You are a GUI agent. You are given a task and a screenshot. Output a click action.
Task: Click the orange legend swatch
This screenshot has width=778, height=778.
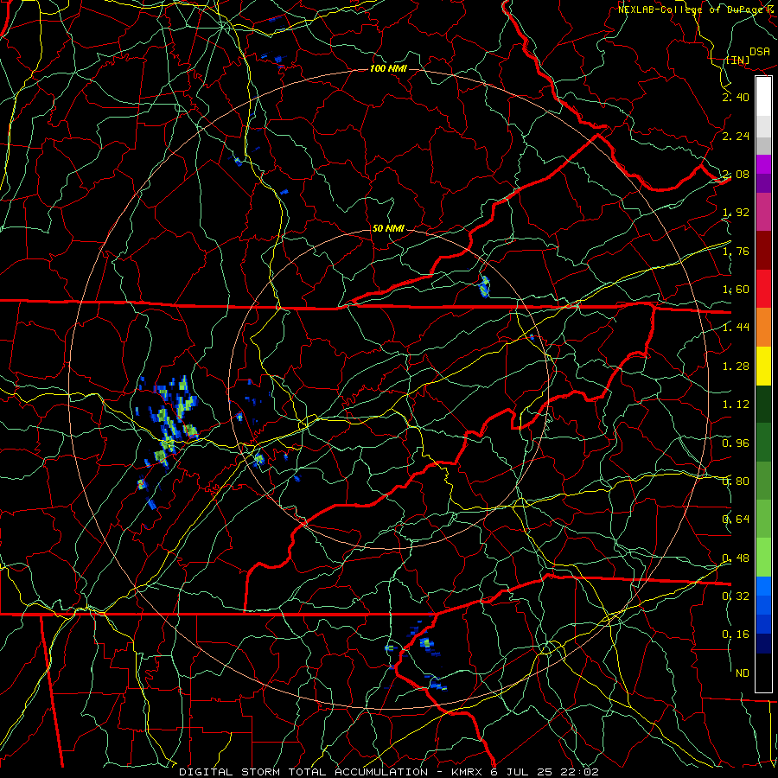pyautogui.click(x=763, y=328)
